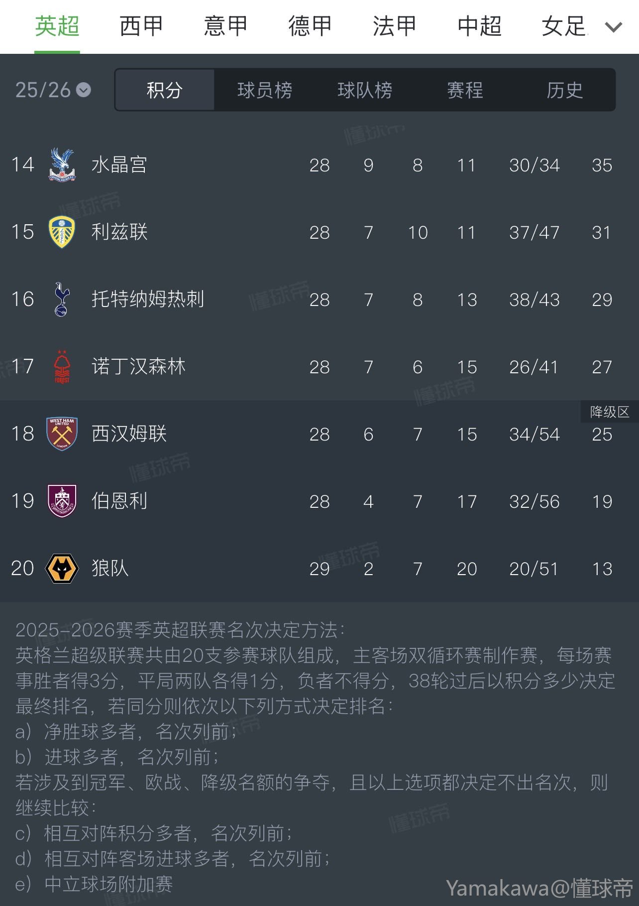Image resolution: width=639 pixels, height=906 pixels.
Task: Click the 诺丁汉森林 team name
Action: click(138, 366)
